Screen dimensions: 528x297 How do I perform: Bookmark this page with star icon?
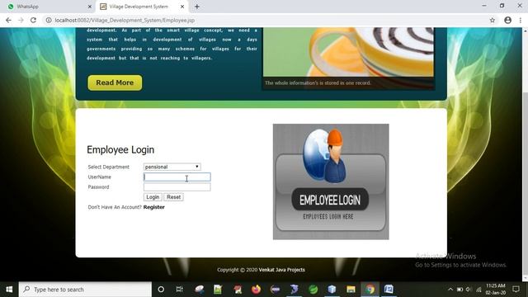493,20
